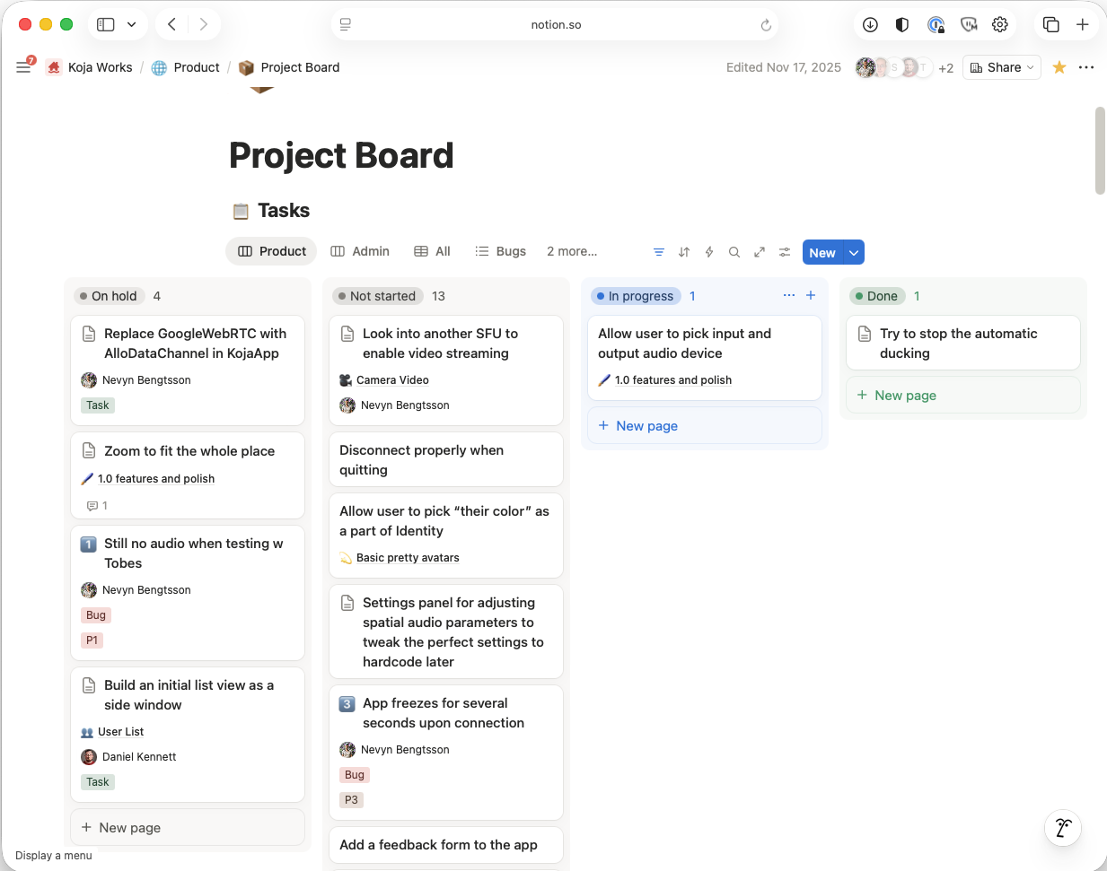This screenshot has width=1107, height=871.
Task: Open the sort options icon
Action: (x=684, y=252)
